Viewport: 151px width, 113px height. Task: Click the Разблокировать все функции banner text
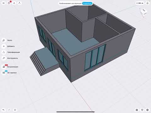[70, 3]
